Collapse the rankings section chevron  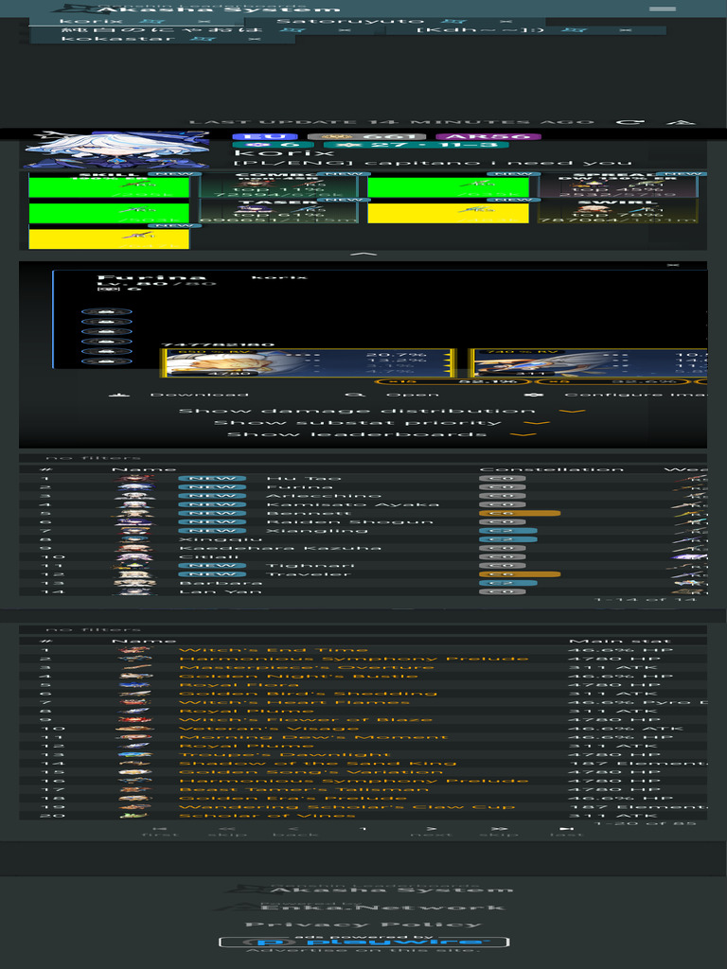tap(363, 254)
